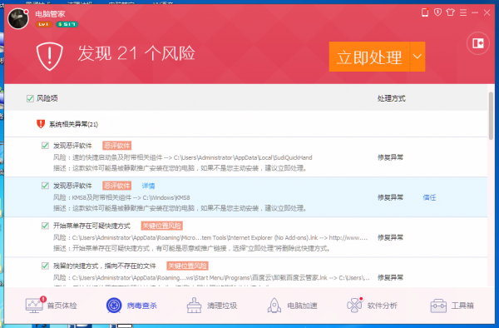
Task: Open the main menu hamburger icon
Action: tap(463, 12)
